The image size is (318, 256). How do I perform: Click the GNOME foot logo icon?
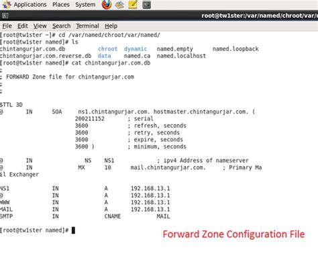click(7, 5)
